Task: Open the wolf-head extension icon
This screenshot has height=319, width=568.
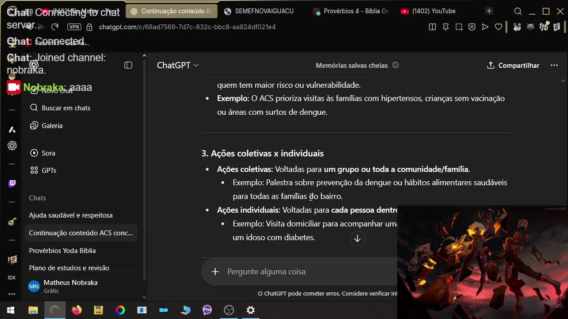Action: pos(530,27)
